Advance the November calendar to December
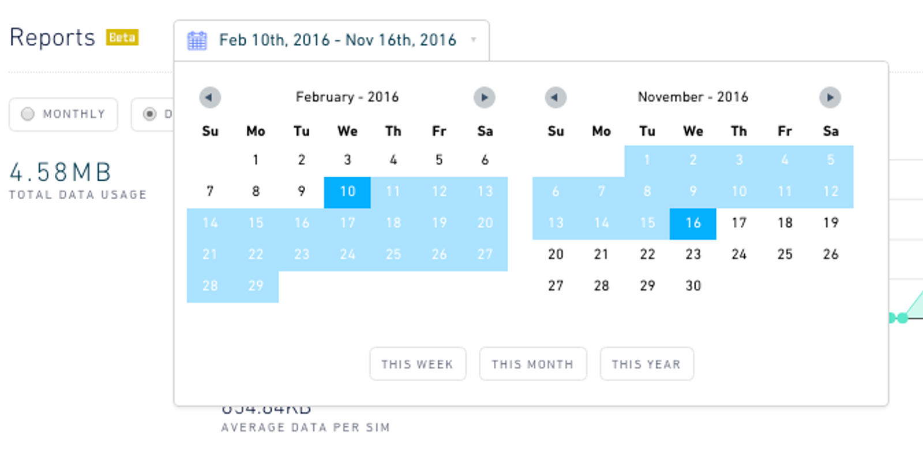This screenshot has height=449, width=923. (831, 97)
